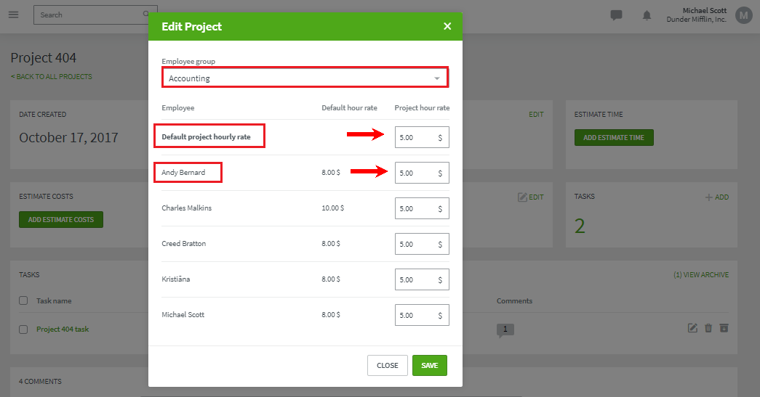
Task: Edit Michael Scott's project hour rate
Action: [422, 315]
